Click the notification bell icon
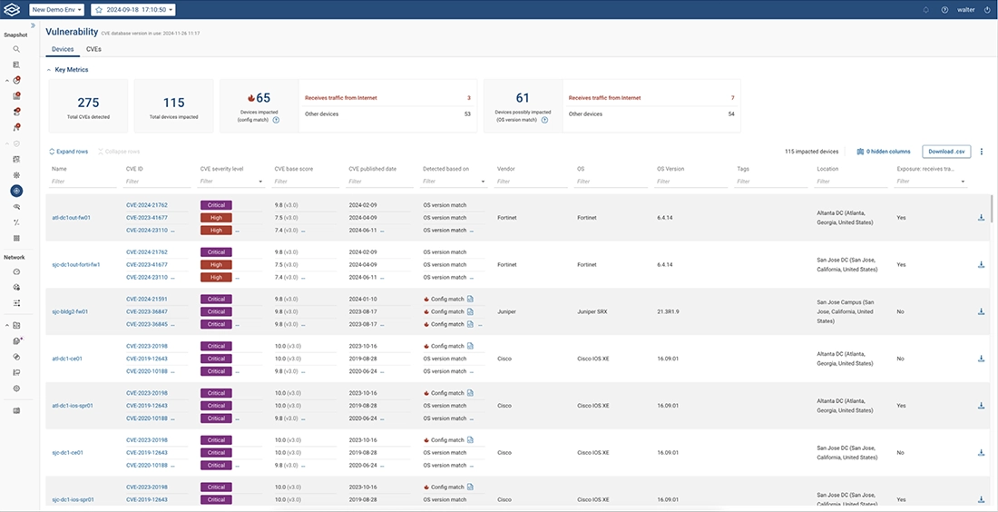998x512 pixels. (925, 10)
